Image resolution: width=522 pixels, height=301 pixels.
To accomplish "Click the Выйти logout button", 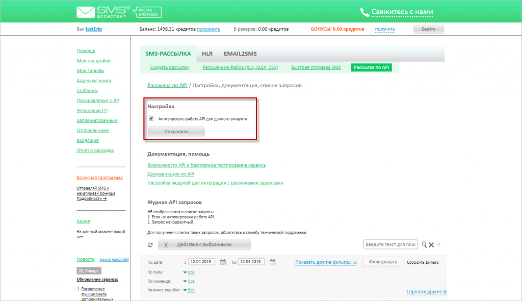I will [428, 29].
